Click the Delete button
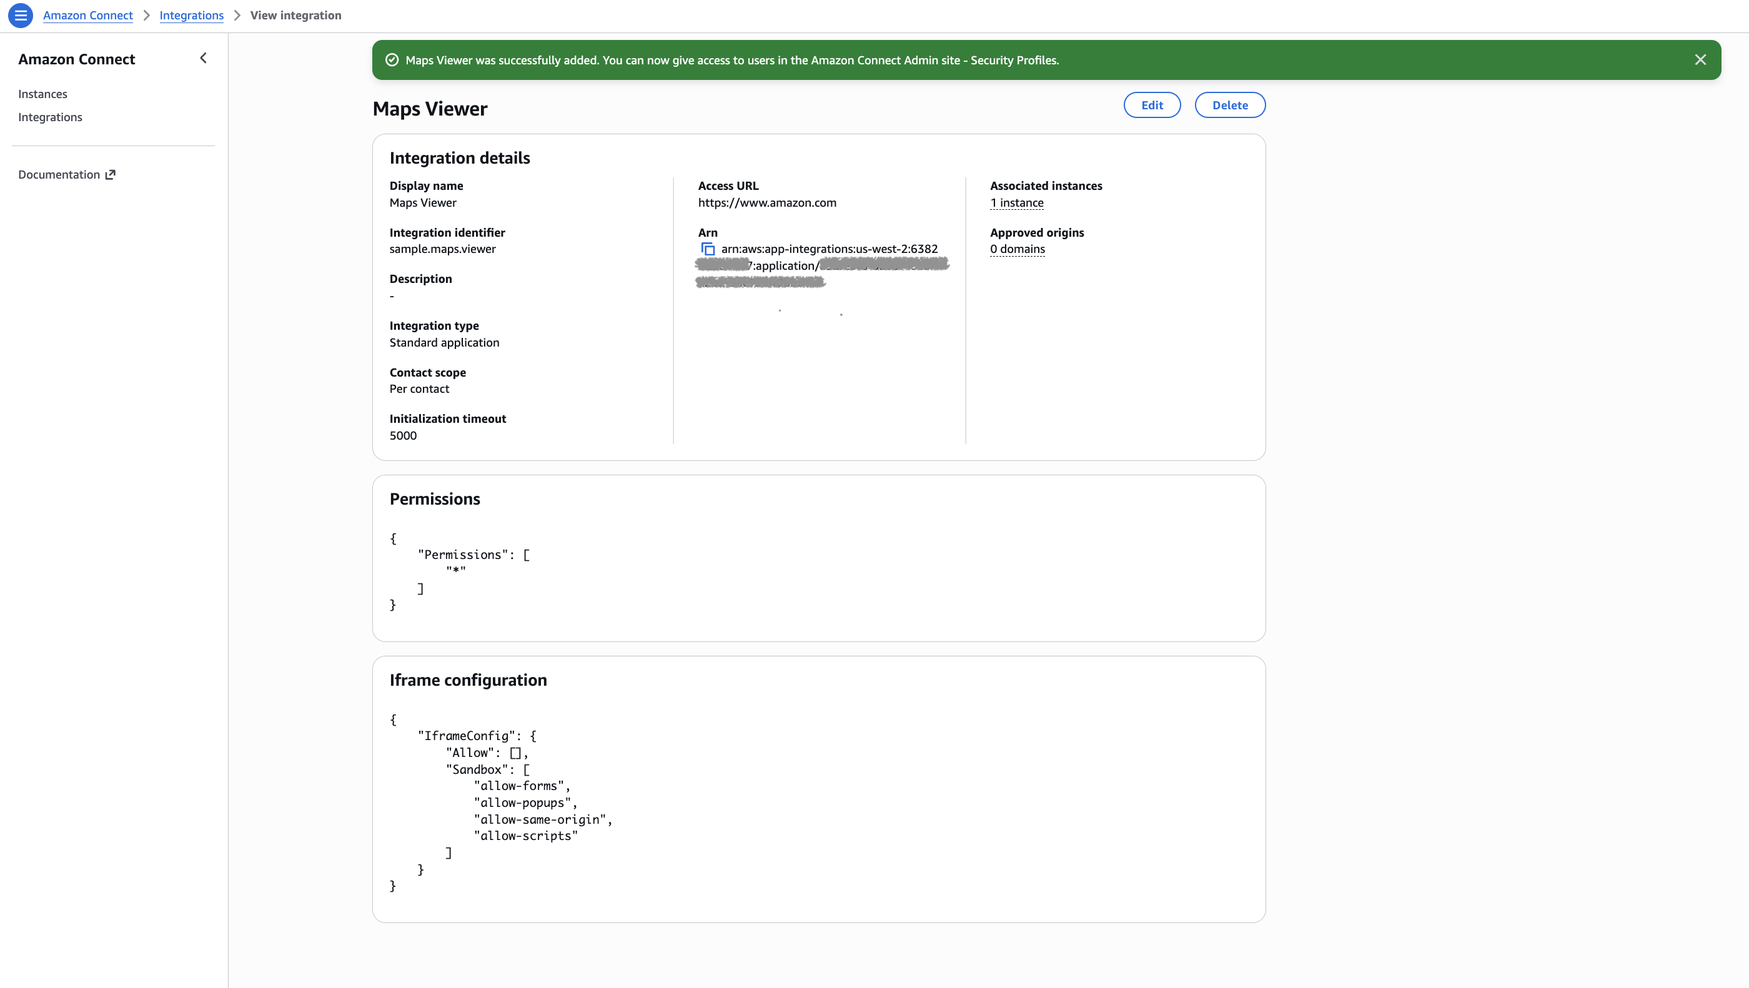1749x988 pixels. (1229, 104)
